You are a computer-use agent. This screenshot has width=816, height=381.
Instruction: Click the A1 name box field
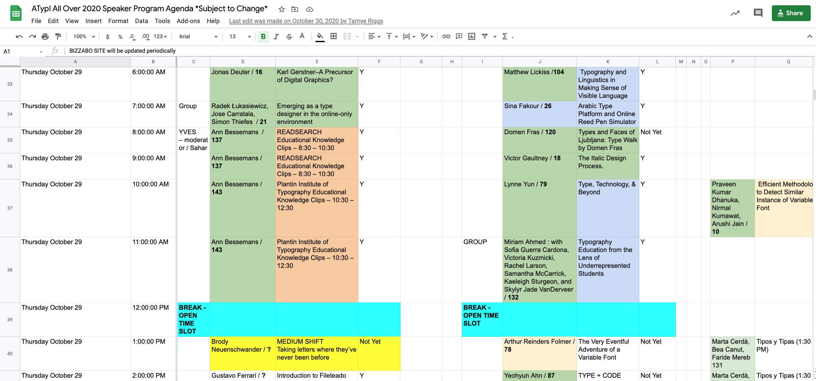20,51
